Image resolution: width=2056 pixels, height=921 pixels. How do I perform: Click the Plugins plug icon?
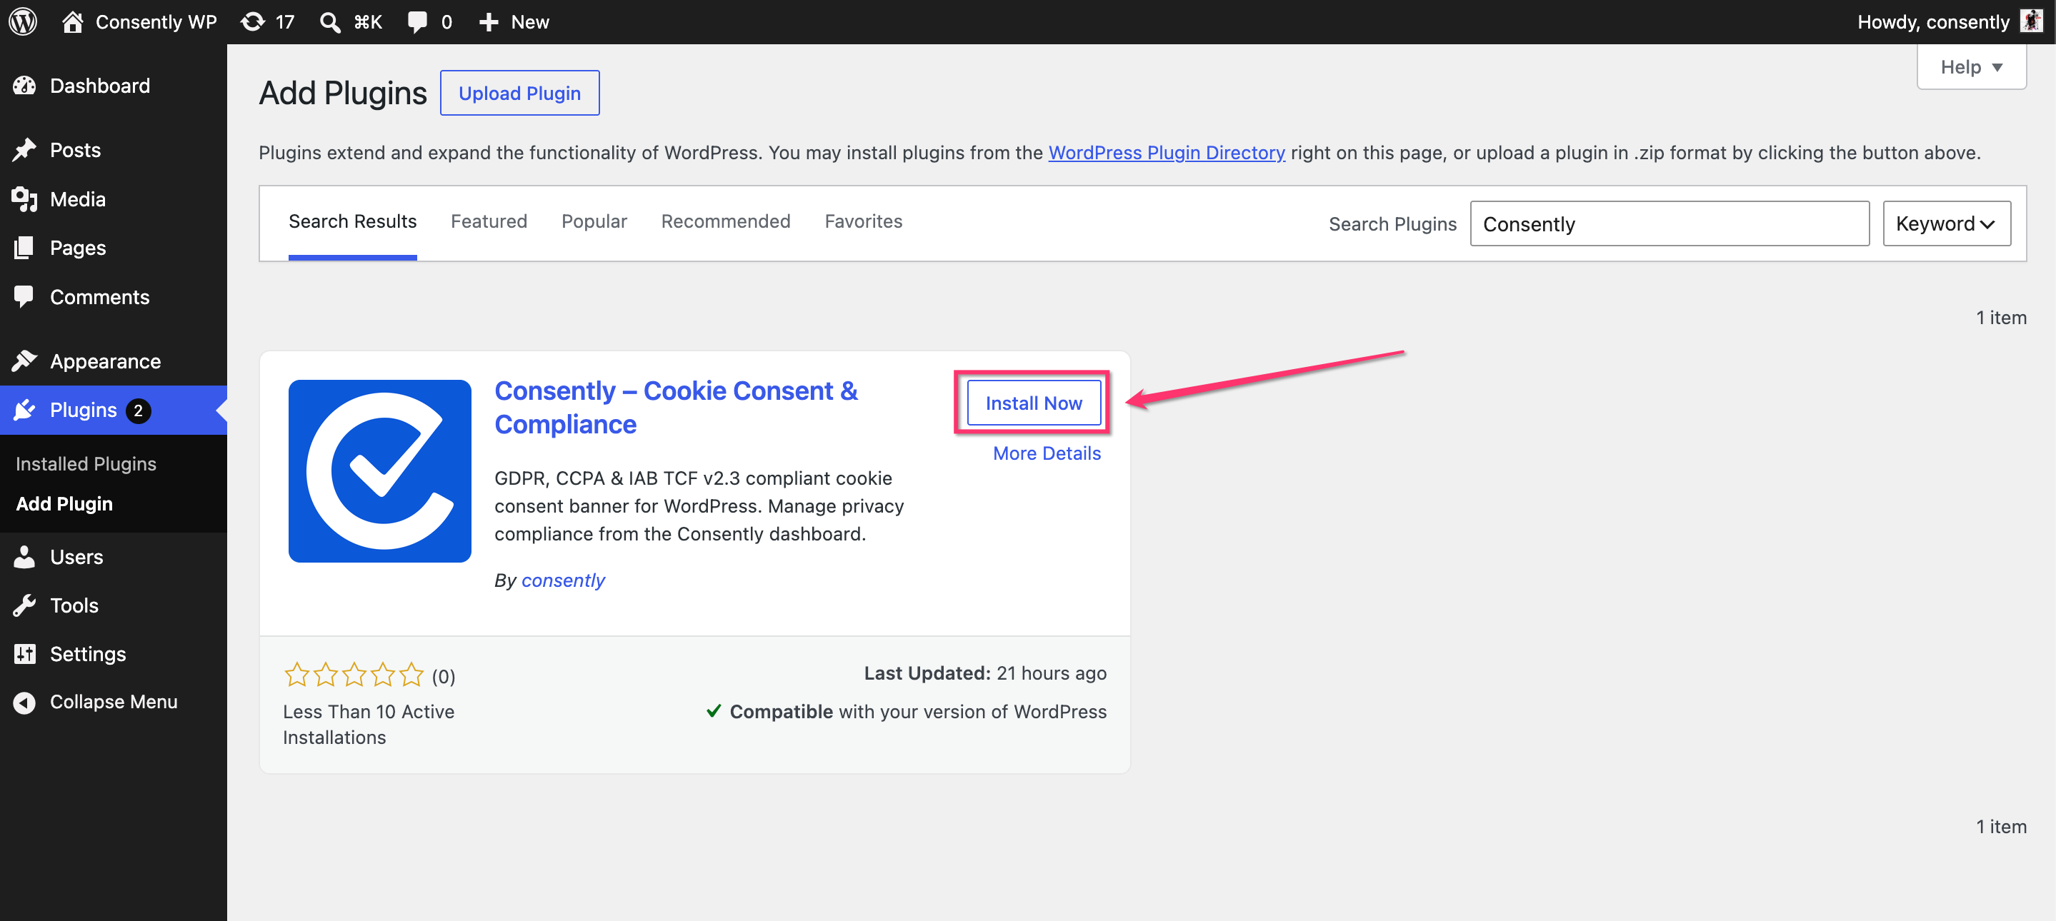24,410
